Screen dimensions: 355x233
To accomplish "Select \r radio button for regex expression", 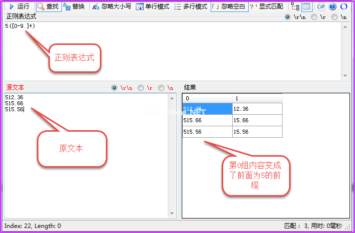I will pos(314,16).
